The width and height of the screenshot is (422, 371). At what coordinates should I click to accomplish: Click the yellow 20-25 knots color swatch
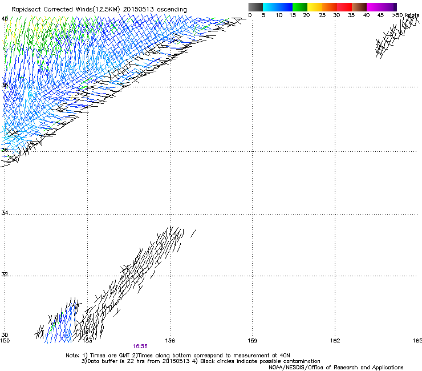point(315,7)
